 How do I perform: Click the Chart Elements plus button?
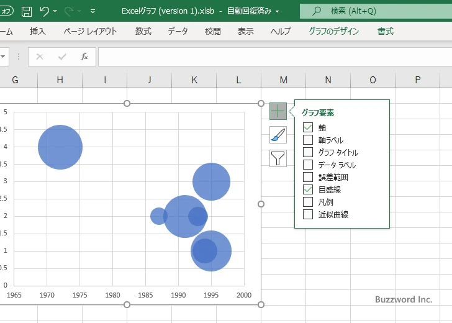pos(278,111)
